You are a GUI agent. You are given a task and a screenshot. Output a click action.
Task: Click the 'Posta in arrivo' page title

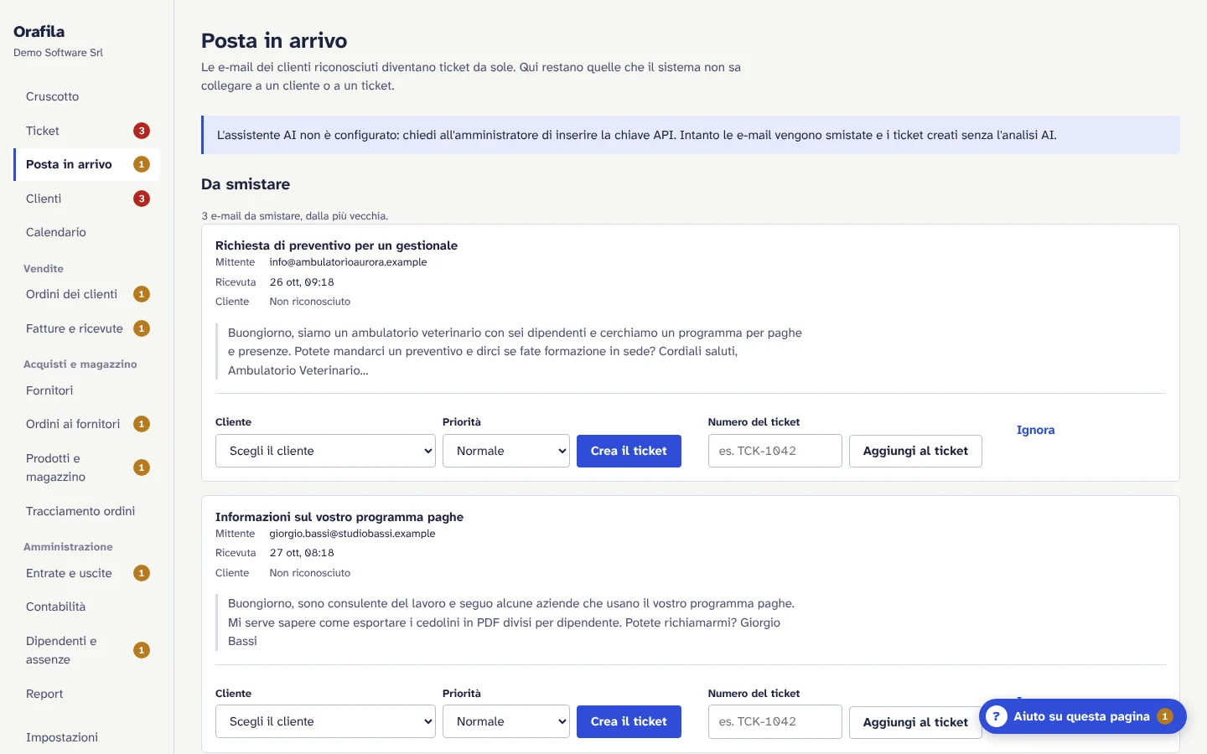click(x=274, y=40)
